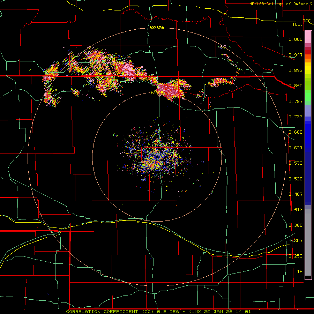The height and width of the screenshot is (314, 314).
Task: Click the KLNX station identifier in caption
Action: click(x=195, y=312)
